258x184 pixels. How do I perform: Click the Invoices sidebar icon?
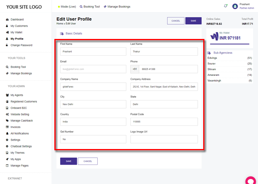tap(7, 127)
